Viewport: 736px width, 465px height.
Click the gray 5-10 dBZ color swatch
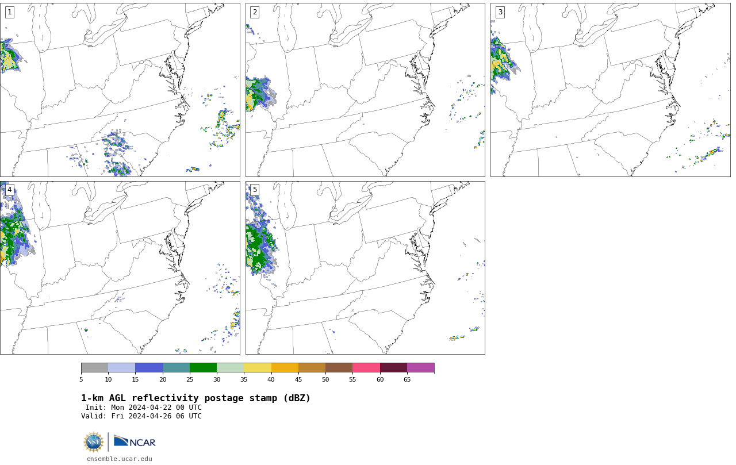click(x=94, y=368)
